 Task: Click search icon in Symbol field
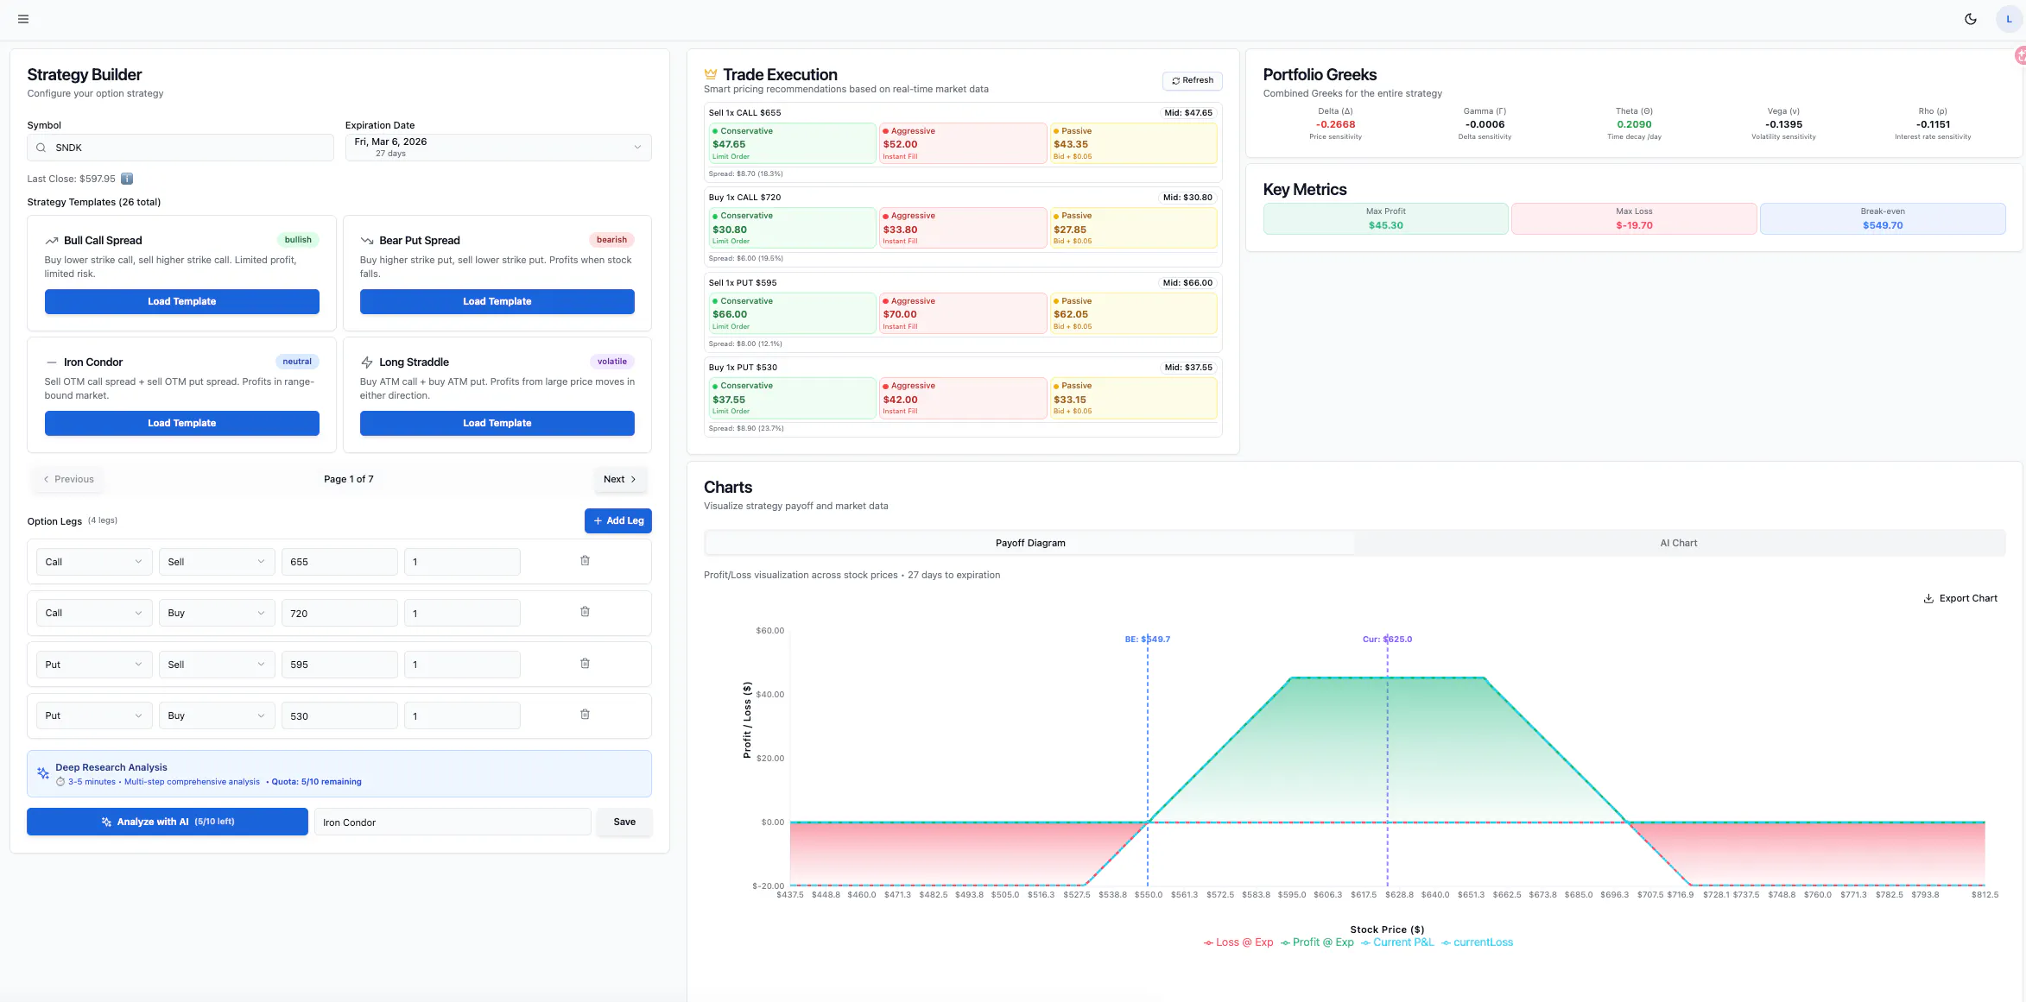(41, 148)
